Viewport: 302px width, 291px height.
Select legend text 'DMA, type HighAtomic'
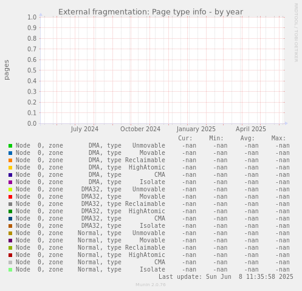[127, 168]
